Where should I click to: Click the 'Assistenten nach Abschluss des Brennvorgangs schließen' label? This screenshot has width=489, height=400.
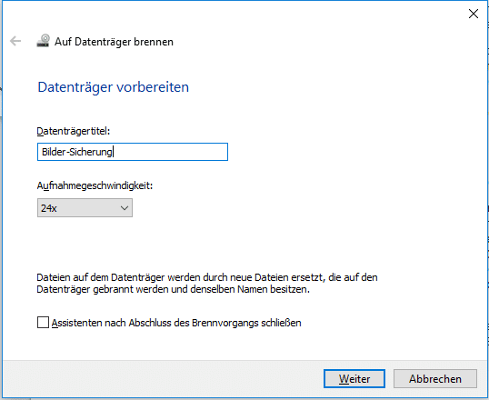(x=176, y=323)
